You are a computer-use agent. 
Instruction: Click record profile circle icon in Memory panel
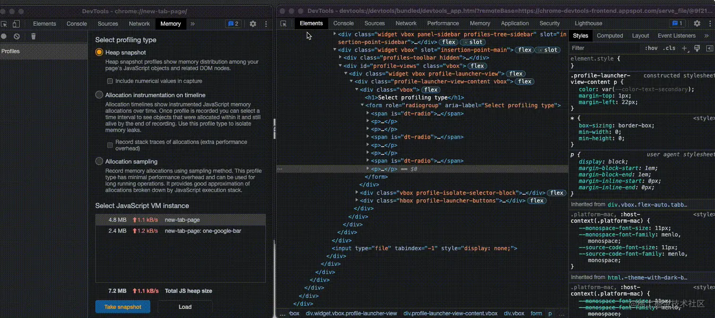coord(4,36)
